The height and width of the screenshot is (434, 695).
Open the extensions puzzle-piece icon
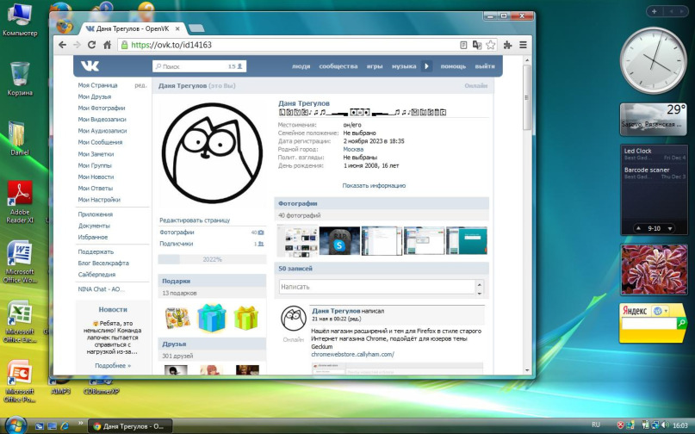tap(507, 45)
